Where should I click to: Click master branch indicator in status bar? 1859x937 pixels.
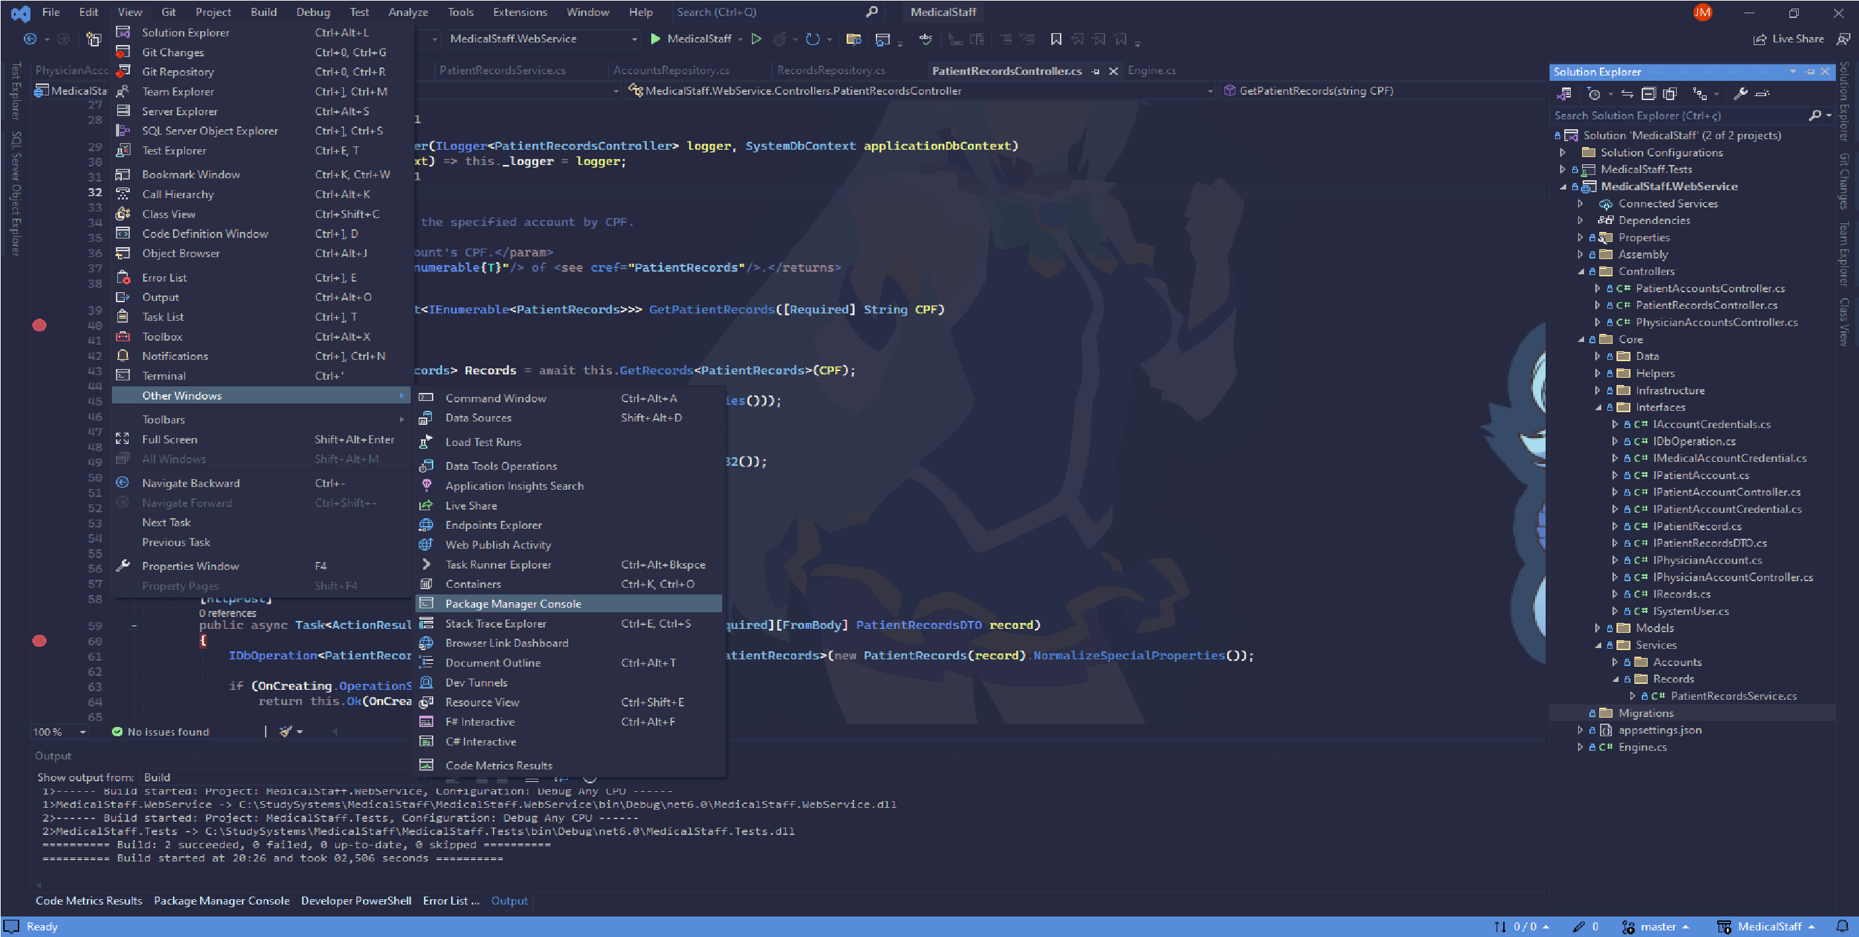coord(1658,926)
